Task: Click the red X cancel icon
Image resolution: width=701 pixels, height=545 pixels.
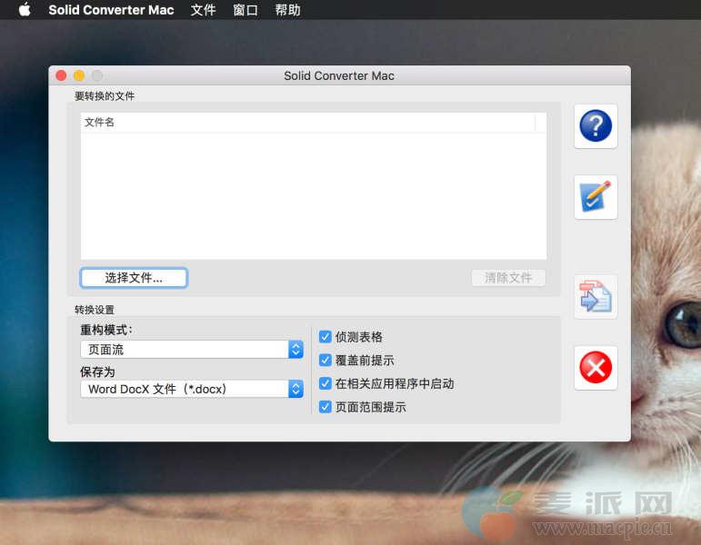Action: (x=596, y=368)
